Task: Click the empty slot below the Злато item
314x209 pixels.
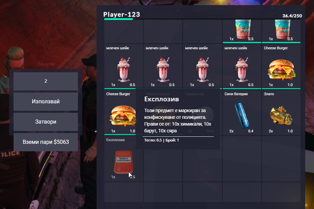Action: pos(281,158)
